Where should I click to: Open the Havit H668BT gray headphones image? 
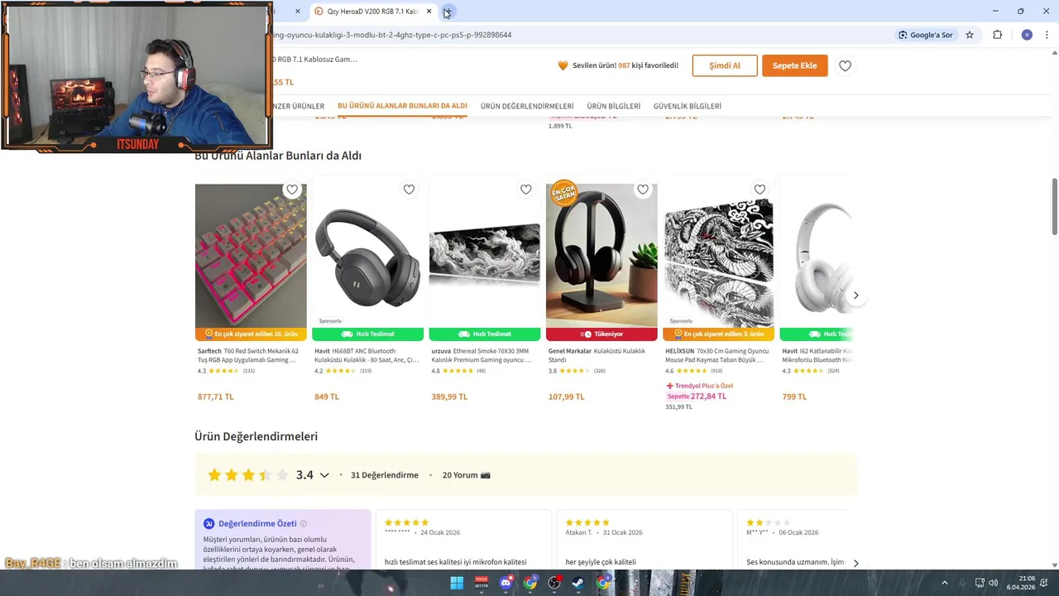[x=367, y=256]
